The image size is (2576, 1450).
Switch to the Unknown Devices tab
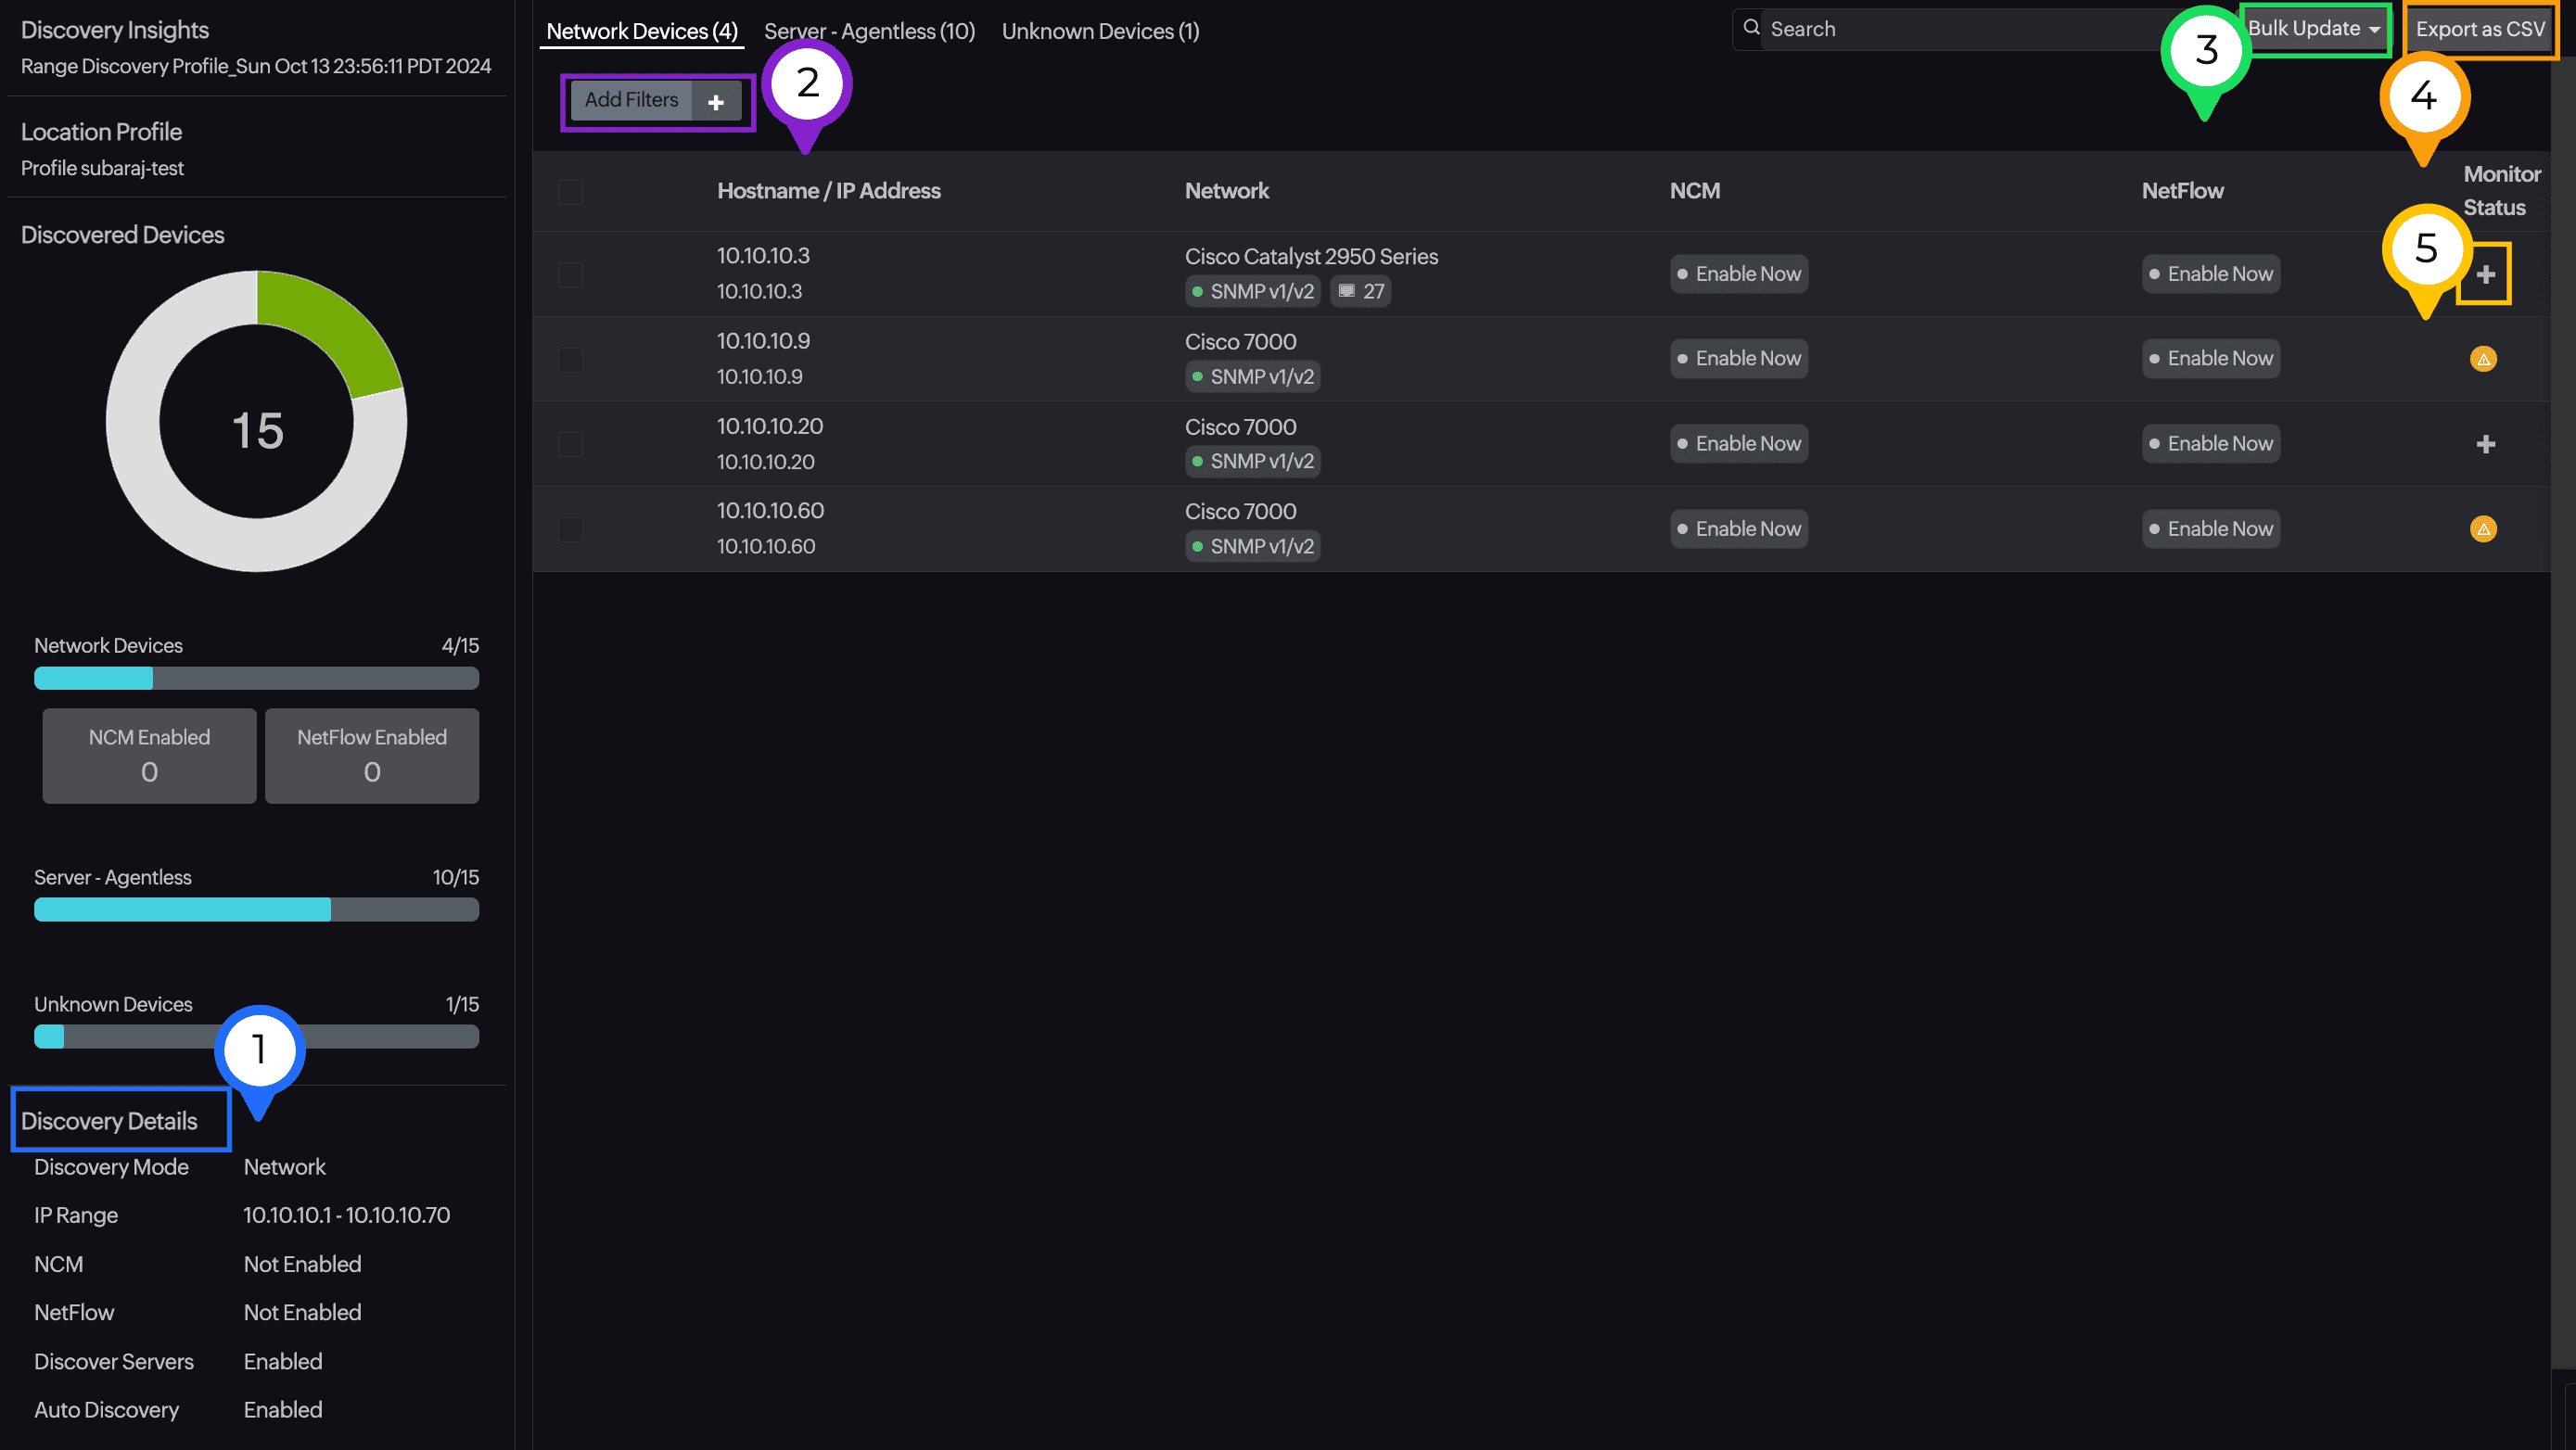(1099, 30)
